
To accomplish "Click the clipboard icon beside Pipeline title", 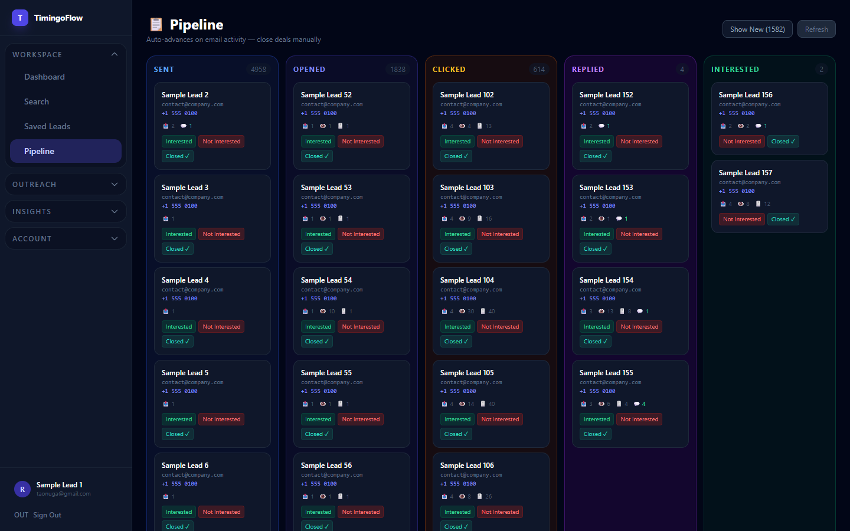I will click(x=156, y=24).
